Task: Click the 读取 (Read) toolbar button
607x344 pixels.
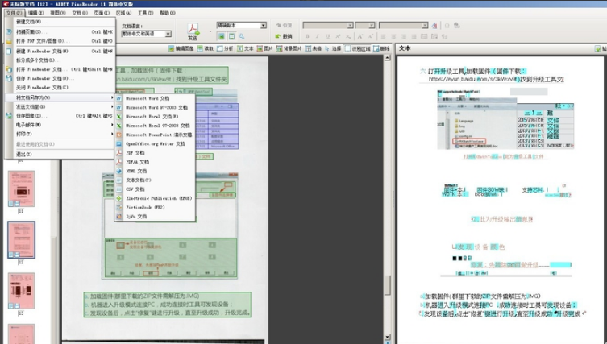Action: pos(206,48)
